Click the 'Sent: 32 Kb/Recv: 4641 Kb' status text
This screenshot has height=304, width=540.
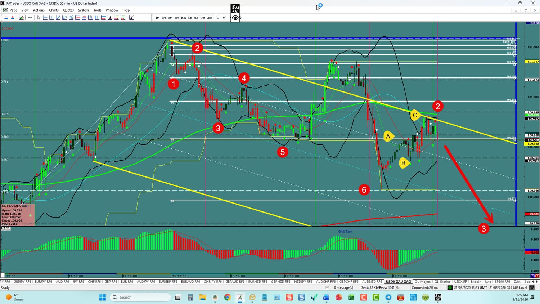380,288
